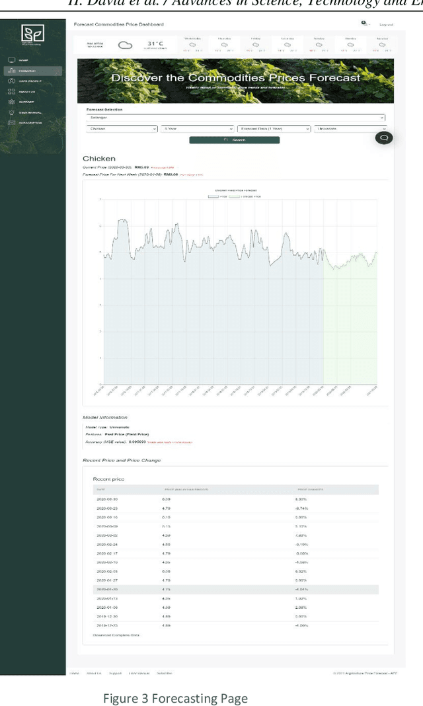Image resolution: width=423 pixels, height=706 pixels.
Task: Open the user Profile sidebar icon
Action: (x=11, y=81)
